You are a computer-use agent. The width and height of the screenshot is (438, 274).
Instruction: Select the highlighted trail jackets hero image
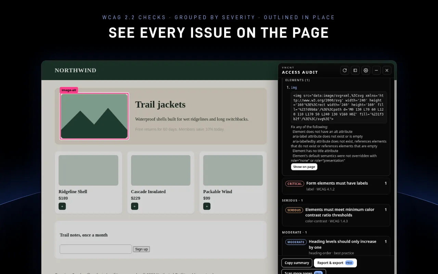(94, 116)
